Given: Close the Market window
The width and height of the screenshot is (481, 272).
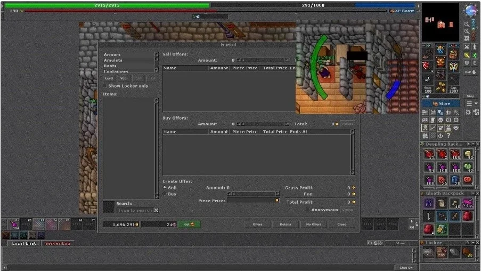Looking at the screenshot, I should pos(342,225).
